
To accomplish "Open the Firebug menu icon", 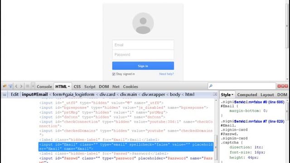I will (5, 86).
